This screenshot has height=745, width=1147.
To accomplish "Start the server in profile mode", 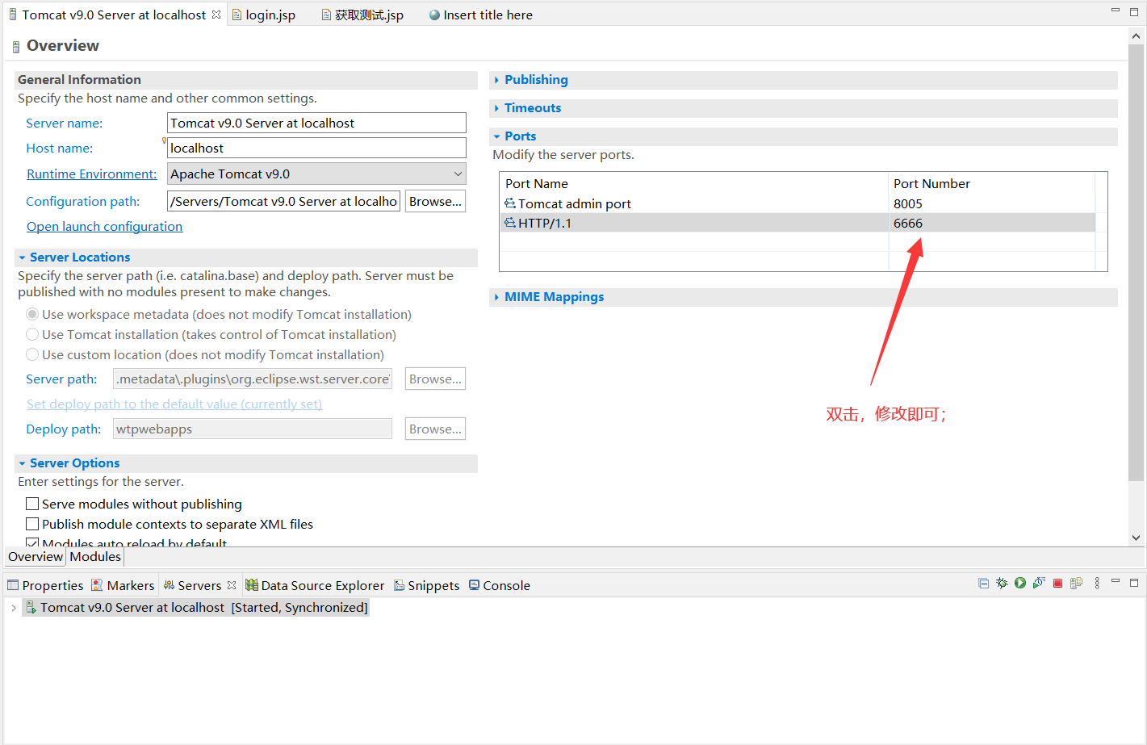I will pyautogui.click(x=1039, y=584).
